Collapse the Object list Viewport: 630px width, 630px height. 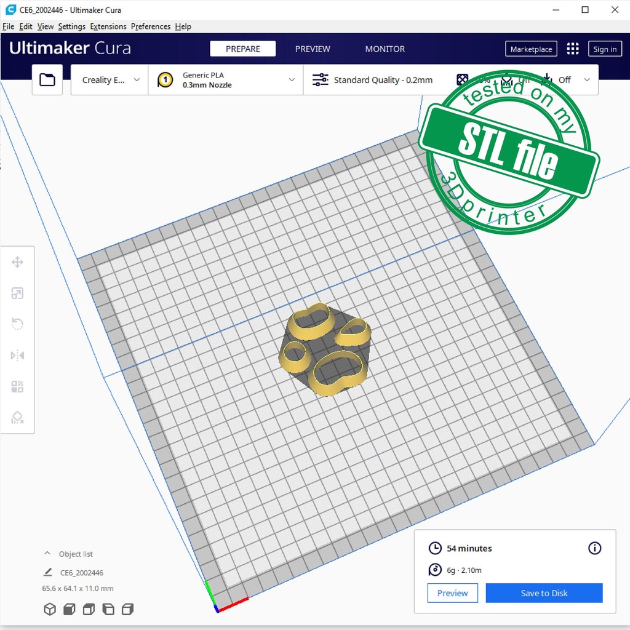(47, 554)
